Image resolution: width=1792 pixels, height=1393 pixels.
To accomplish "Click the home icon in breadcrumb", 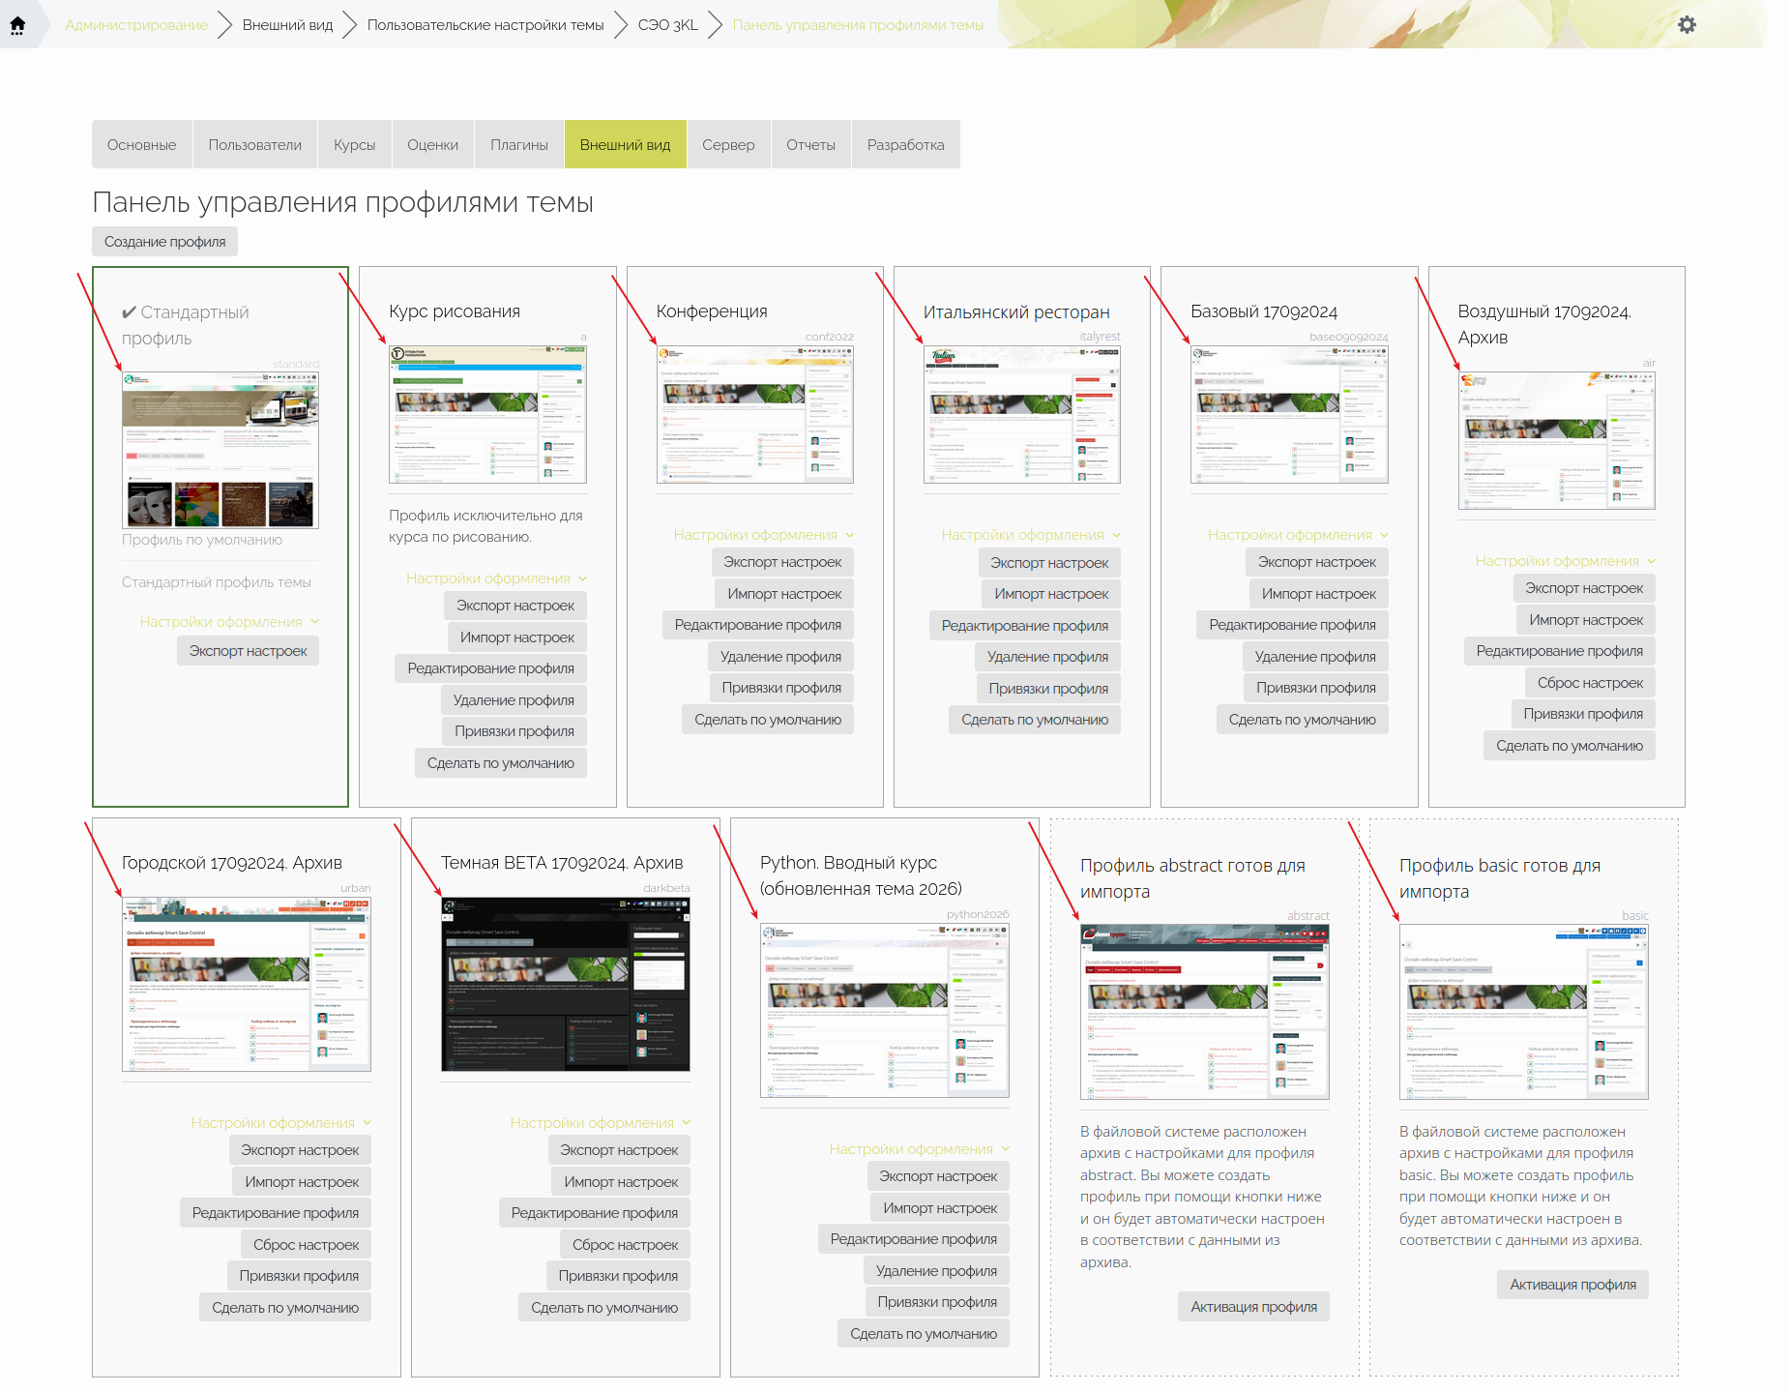I will coord(17,25).
